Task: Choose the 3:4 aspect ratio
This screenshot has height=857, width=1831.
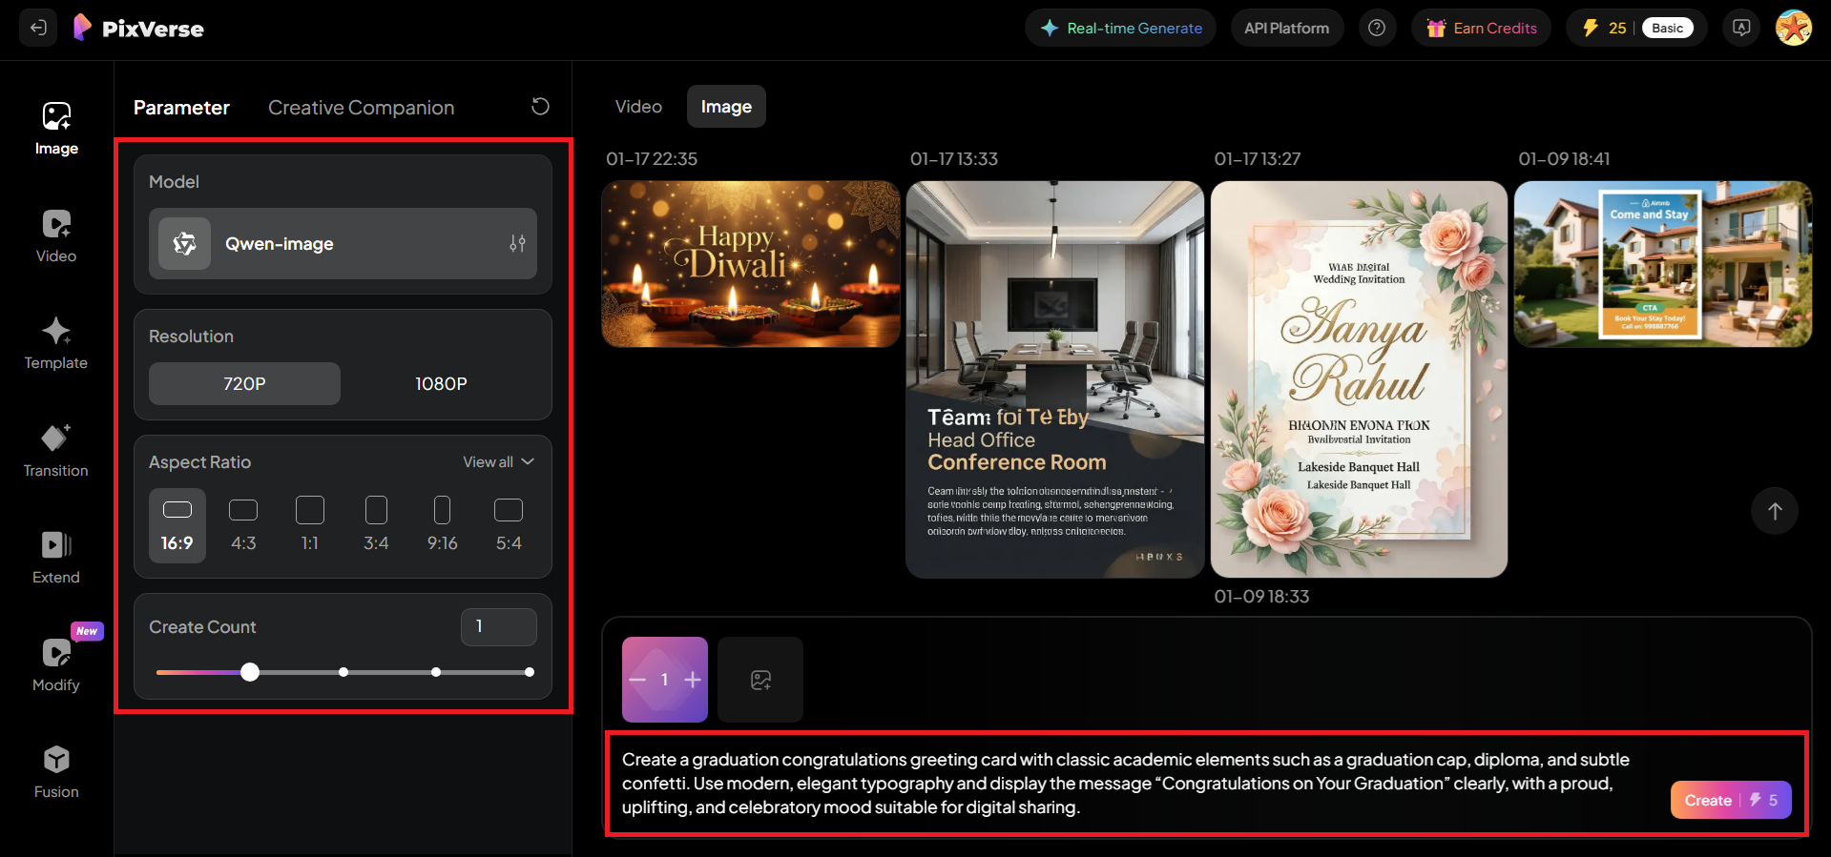Action: pyautogui.click(x=376, y=525)
